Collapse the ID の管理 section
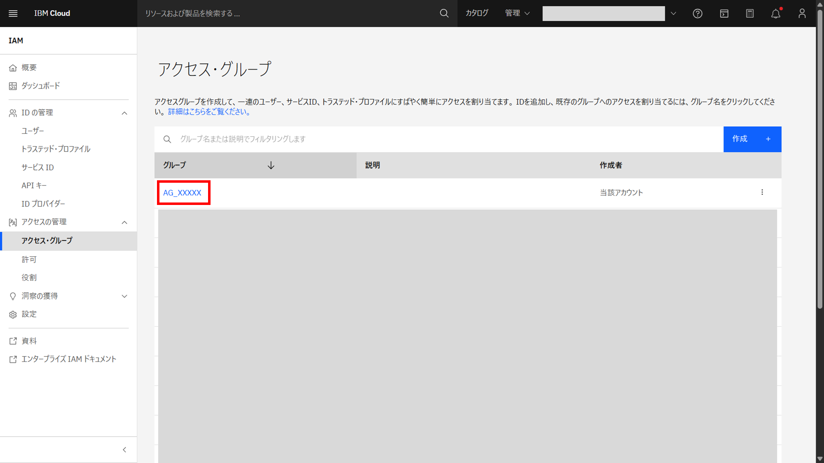 pos(124,113)
